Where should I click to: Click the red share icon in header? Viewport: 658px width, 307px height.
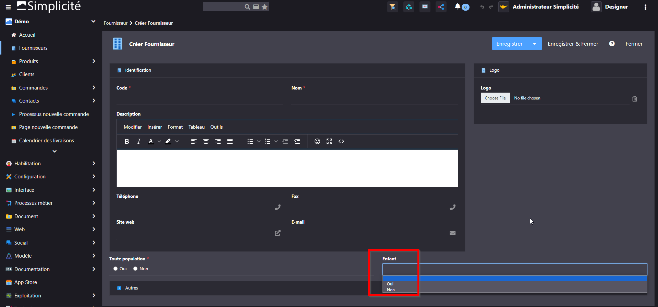click(x=441, y=7)
